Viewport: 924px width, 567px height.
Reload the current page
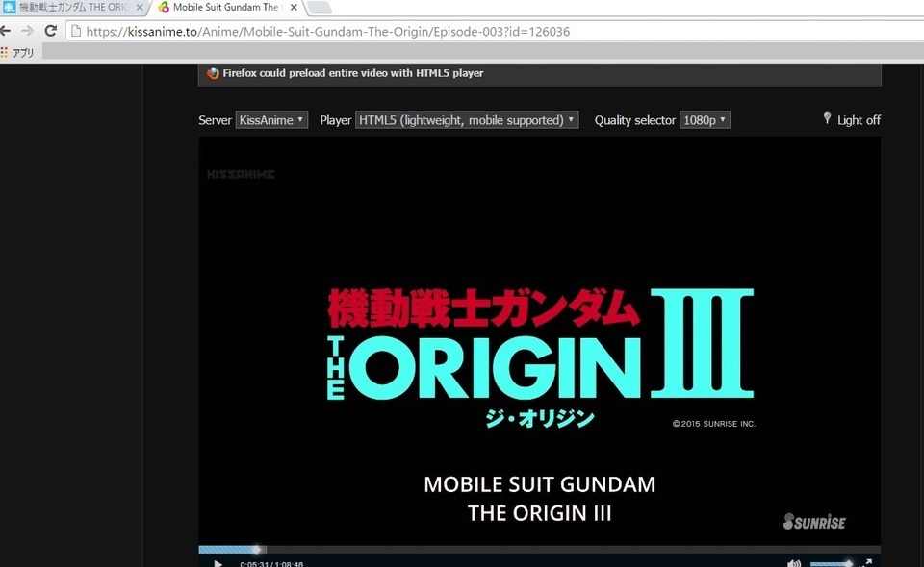click(x=51, y=31)
